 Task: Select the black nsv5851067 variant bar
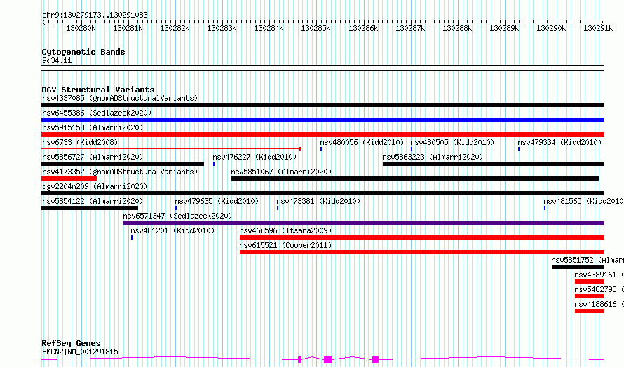point(415,179)
